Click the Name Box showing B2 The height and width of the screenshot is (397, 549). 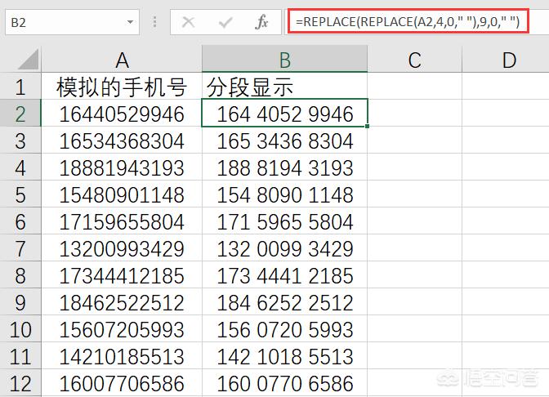(72, 22)
